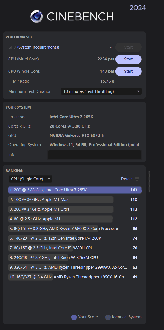Select the Threadripper 1950X ranking row
Image resolution: width=164 pixels, height=330 pixels.
click(75, 277)
